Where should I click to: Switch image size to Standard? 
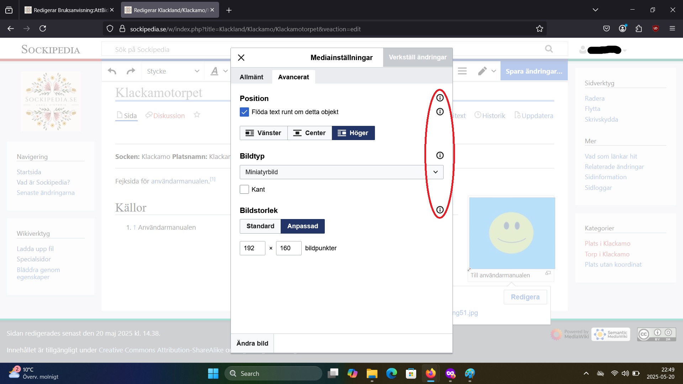(x=260, y=226)
